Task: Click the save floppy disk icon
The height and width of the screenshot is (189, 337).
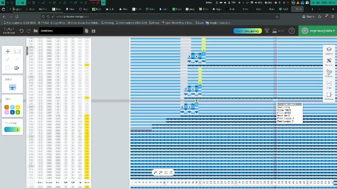Action: (93, 31)
